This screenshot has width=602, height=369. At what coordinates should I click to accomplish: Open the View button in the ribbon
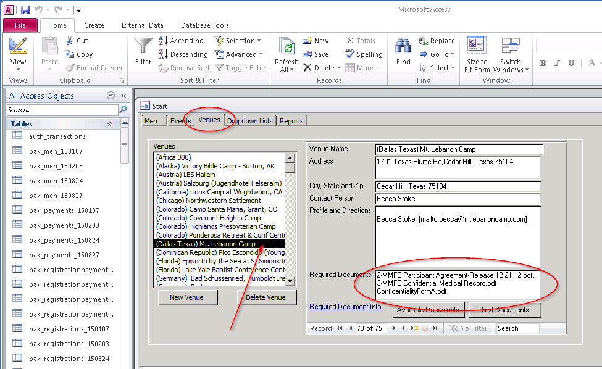click(18, 54)
